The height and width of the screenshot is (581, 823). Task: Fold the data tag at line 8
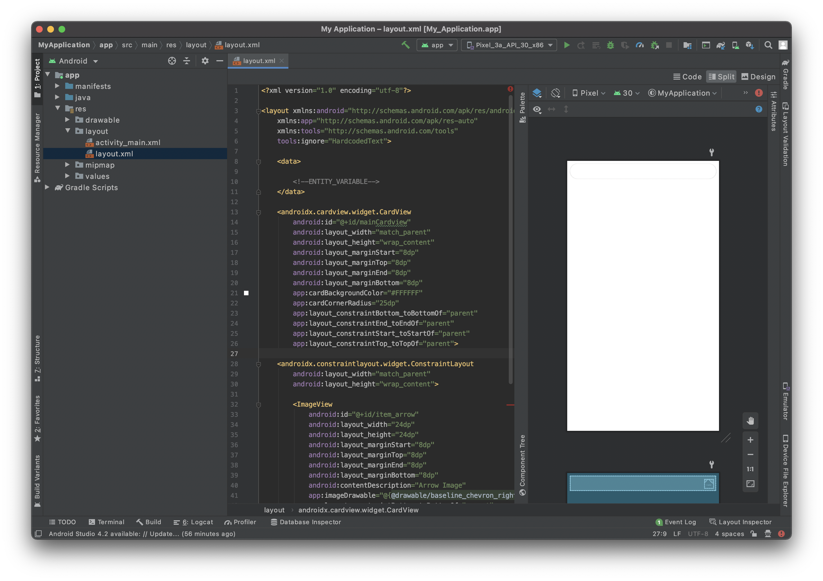point(258,162)
